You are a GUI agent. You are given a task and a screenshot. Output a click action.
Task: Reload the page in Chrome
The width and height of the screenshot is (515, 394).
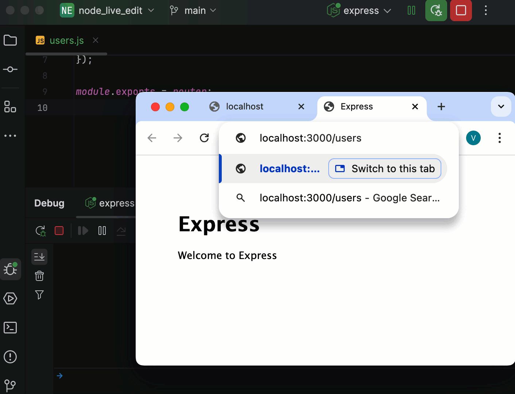(x=204, y=138)
